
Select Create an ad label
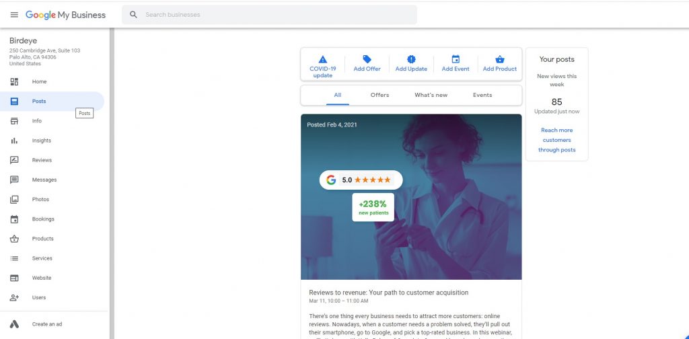47,324
